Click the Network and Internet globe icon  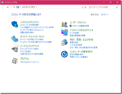click(x=15, y=39)
